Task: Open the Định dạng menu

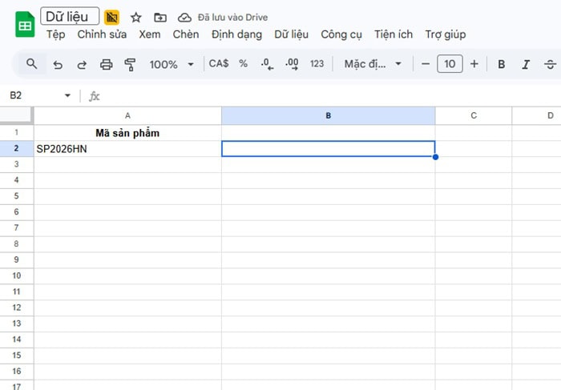Action: coord(236,34)
